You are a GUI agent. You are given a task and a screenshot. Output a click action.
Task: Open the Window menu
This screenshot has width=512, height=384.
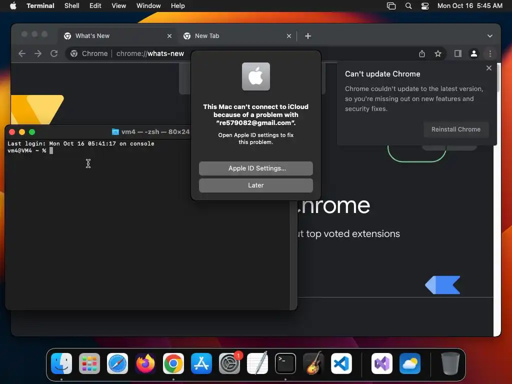tap(148, 5)
